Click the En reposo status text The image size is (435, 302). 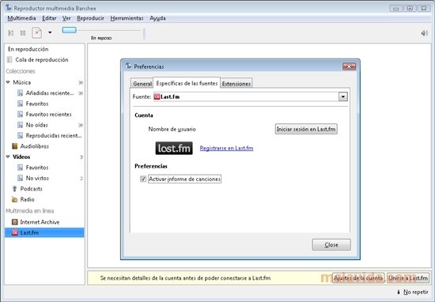(101, 38)
